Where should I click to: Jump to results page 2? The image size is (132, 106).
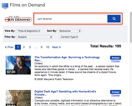pos(24,47)
